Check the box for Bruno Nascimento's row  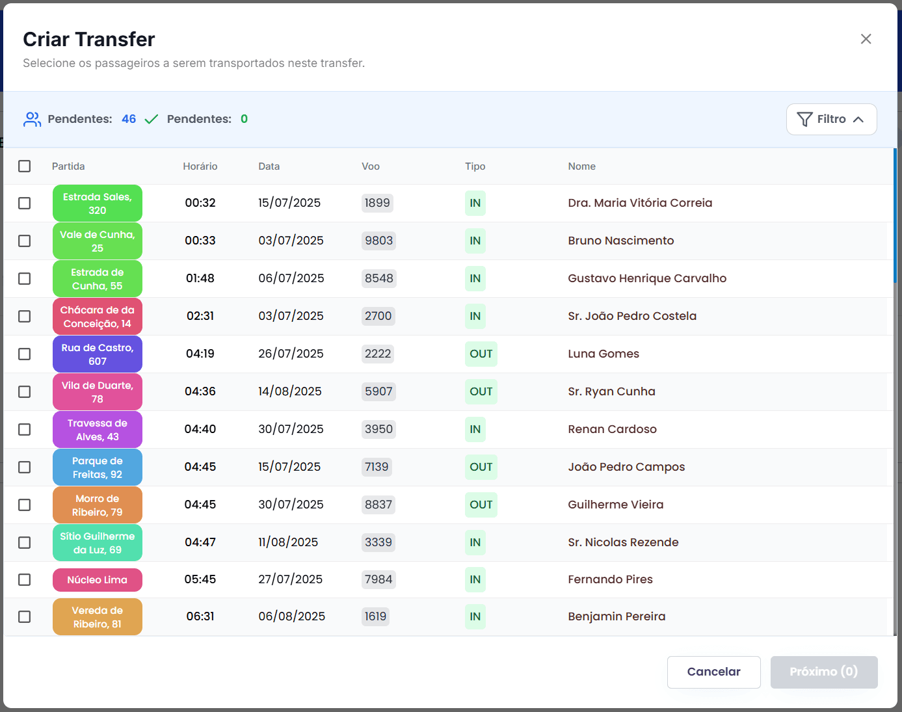[x=25, y=241]
